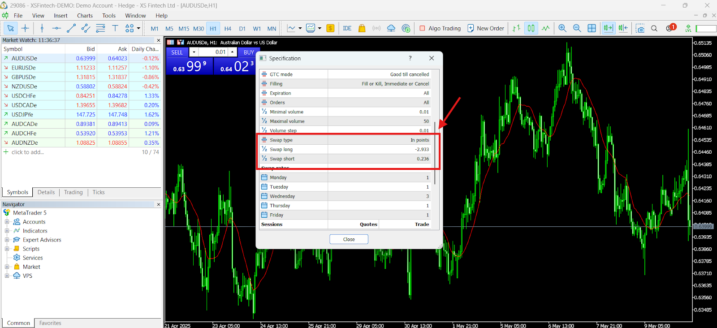Select the cursor arrow tool
The height and width of the screenshot is (328, 717).
pyautogui.click(x=10, y=28)
